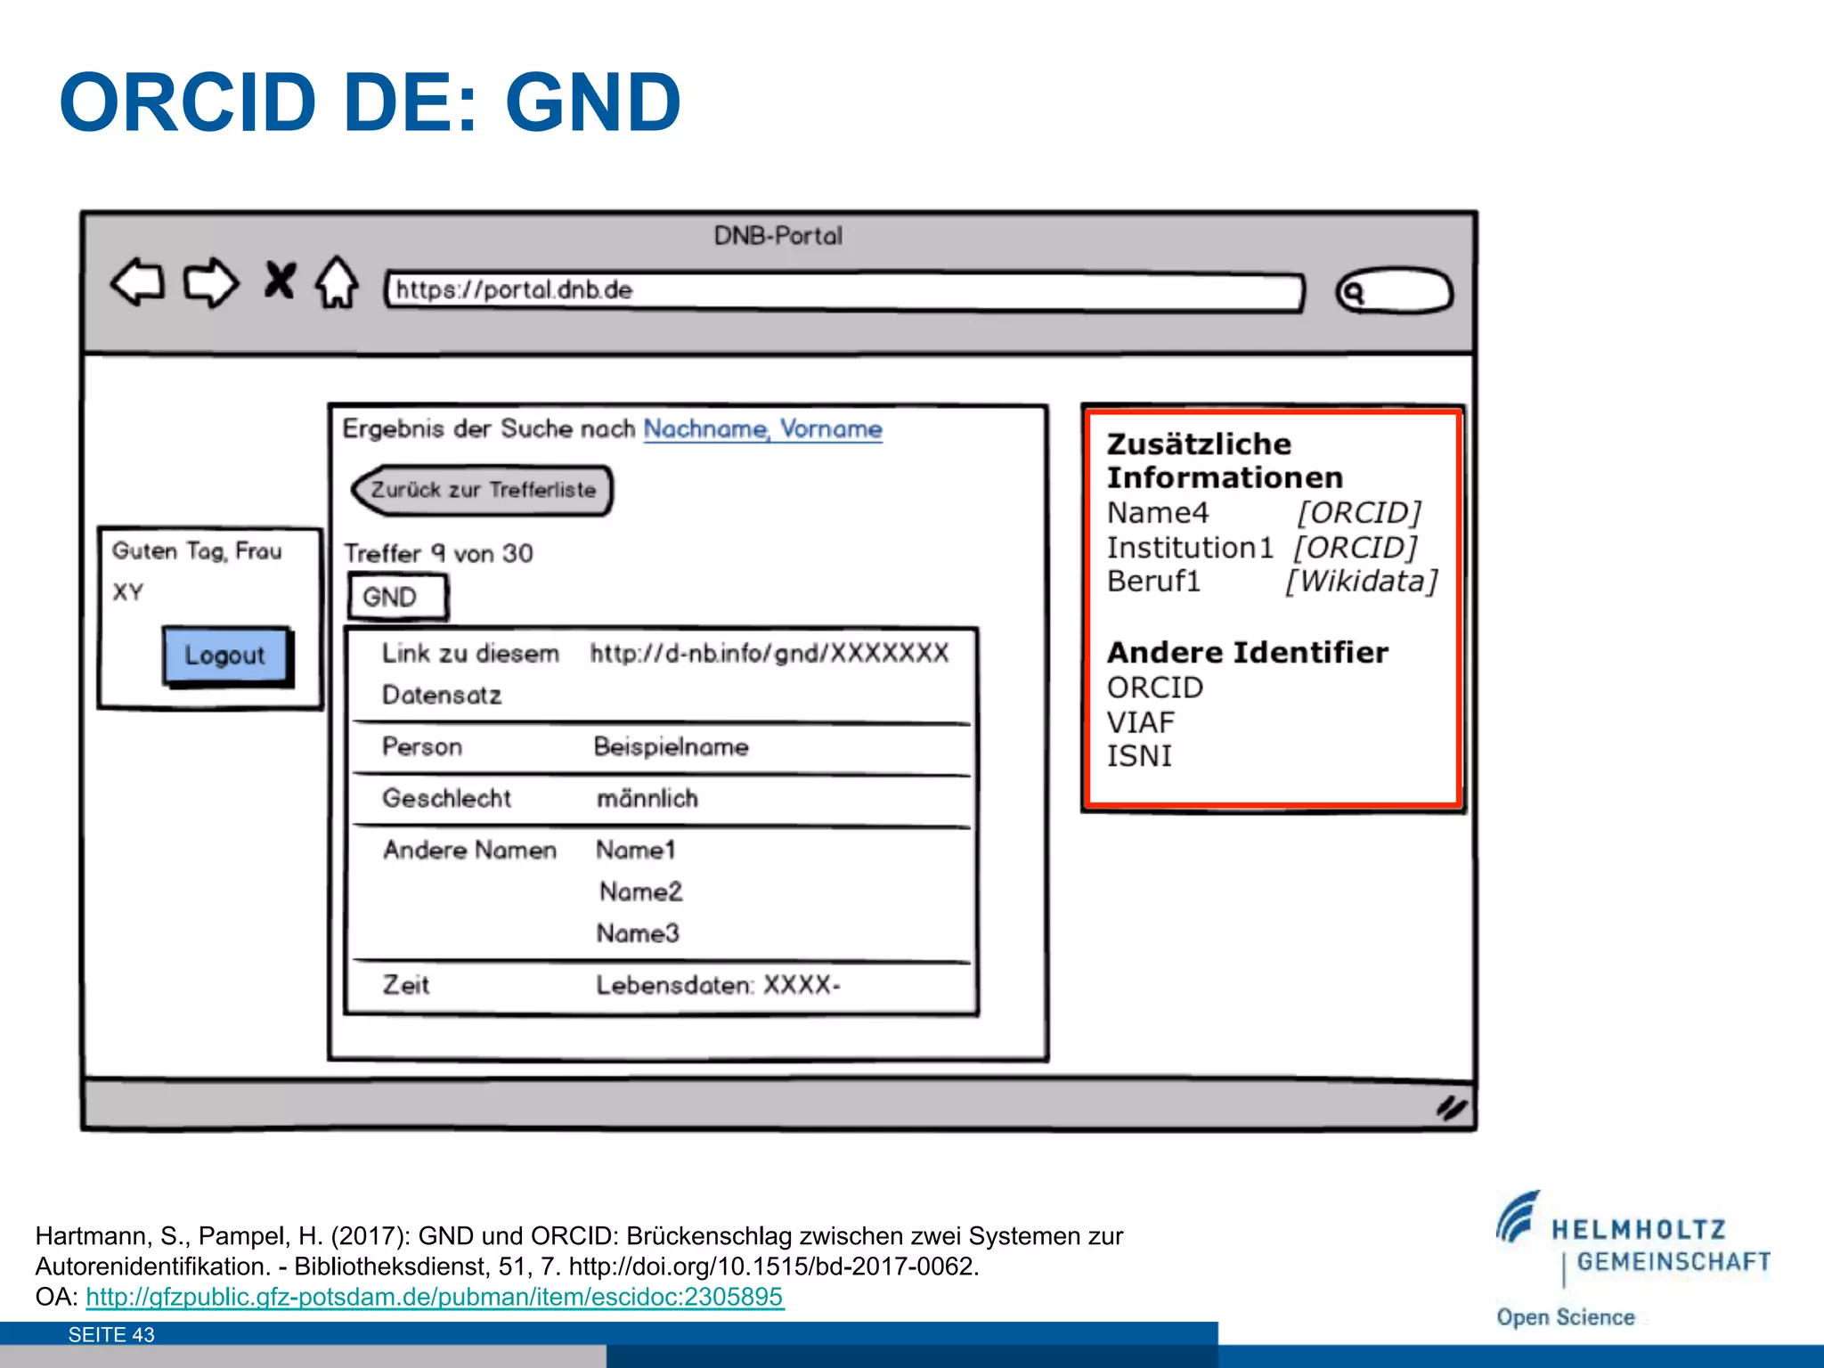The height and width of the screenshot is (1368, 1824).
Task: Select Name2 under Andere Namen
Action: coord(640,892)
